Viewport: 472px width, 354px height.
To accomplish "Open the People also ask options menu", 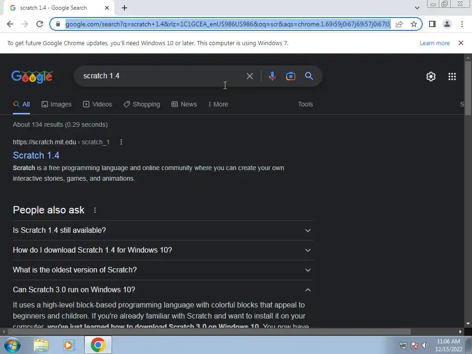I will (x=95, y=210).
